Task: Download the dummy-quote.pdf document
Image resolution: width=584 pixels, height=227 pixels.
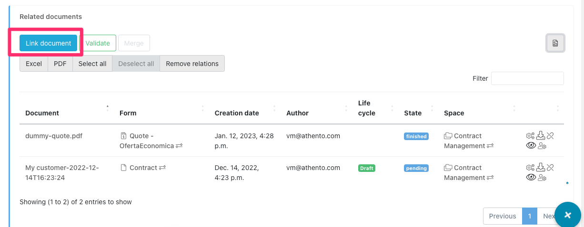Action: [x=541, y=136]
